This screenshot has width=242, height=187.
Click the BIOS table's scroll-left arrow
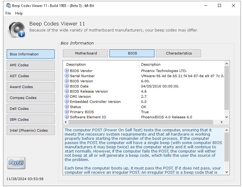[x=66, y=122]
